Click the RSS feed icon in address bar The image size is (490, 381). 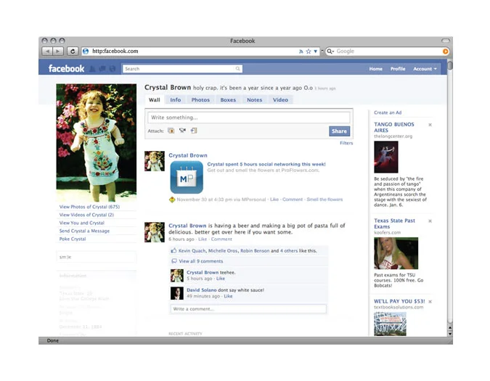tap(301, 52)
